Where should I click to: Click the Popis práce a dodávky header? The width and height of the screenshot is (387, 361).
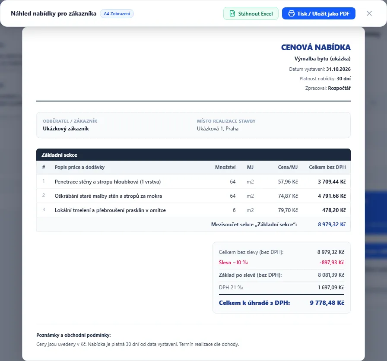point(80,167)
